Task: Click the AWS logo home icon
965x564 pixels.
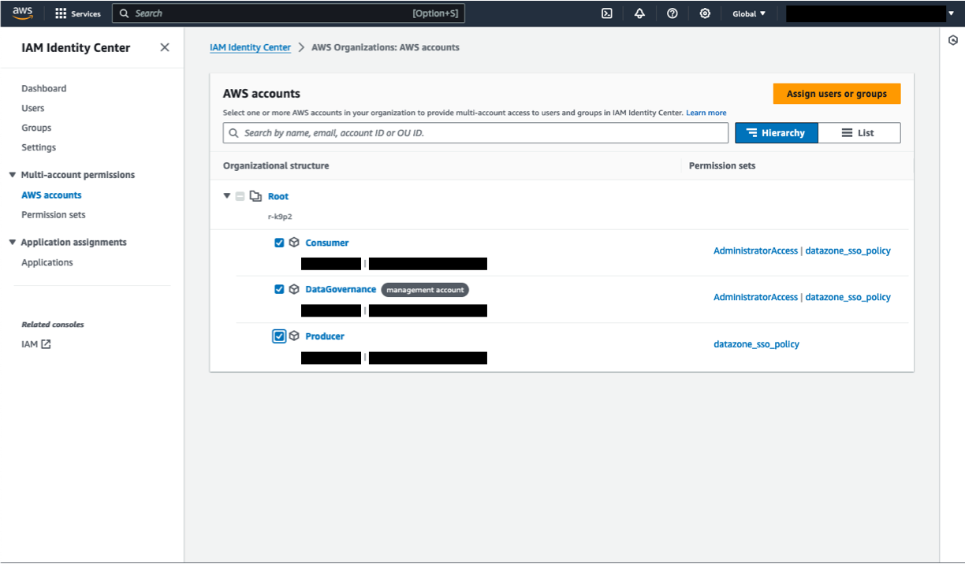Action: [x=22, y=13]
